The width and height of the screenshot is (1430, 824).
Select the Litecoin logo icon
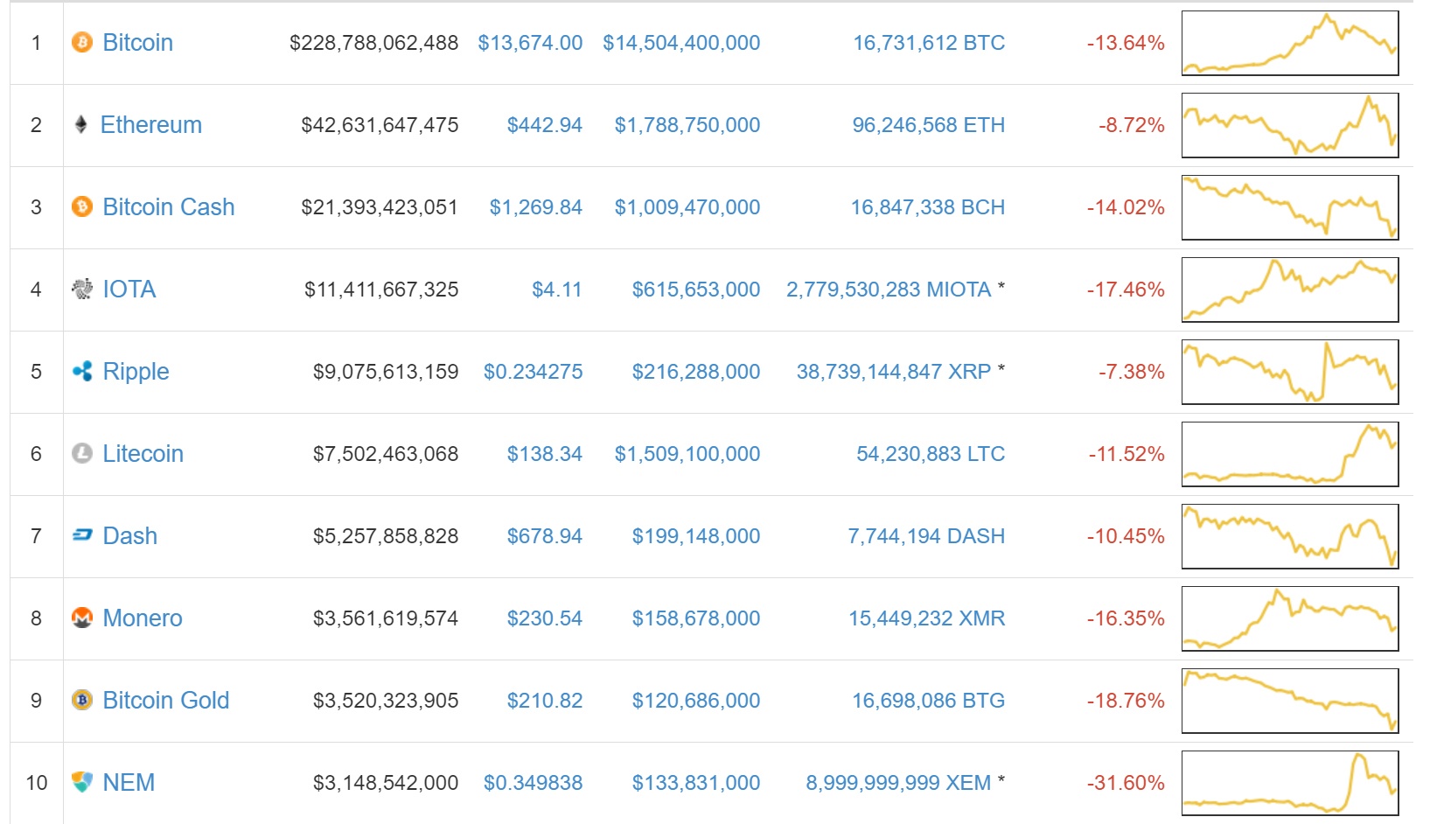click(x=81, y=453)
